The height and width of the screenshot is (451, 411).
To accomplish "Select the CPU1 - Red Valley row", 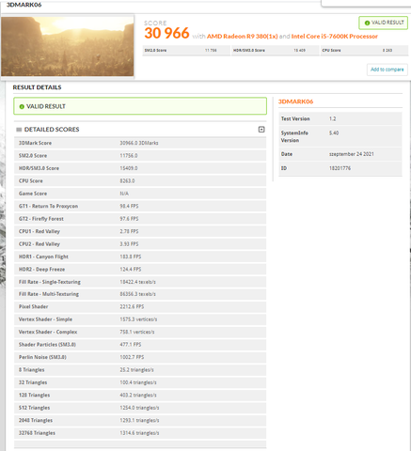I will 140,231.
